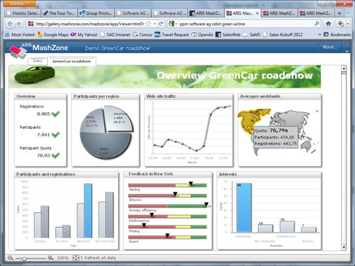
Task: Click the blue New York registrations bar
Action: coord(88,211)
